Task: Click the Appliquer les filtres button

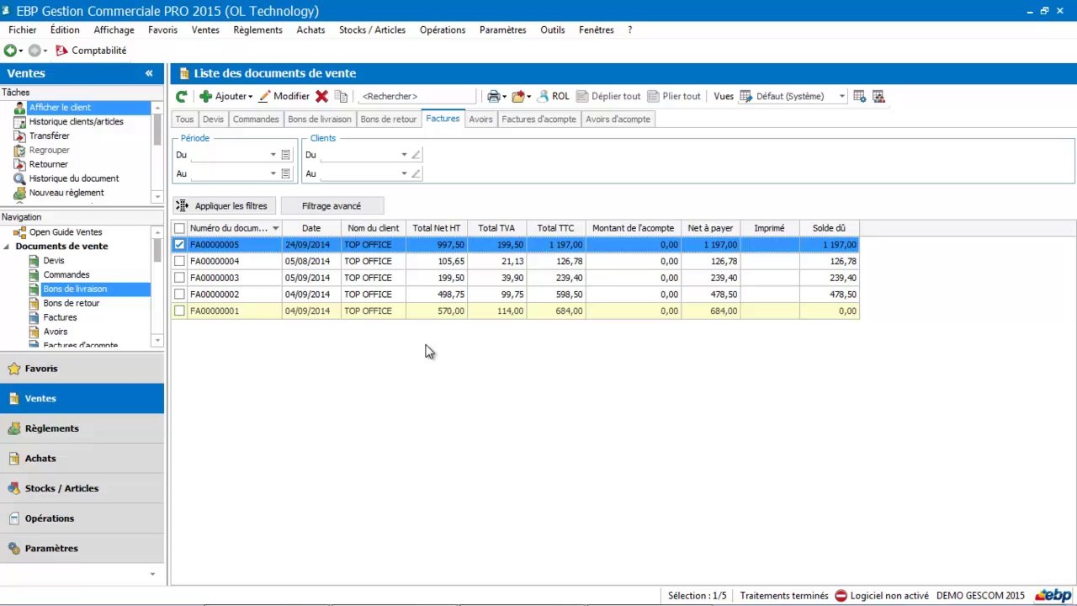Action: (223, 206)
